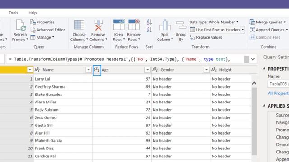
Task: Select the Age value 89 for Geoffrey Sharma
Action: click(122, 87)
